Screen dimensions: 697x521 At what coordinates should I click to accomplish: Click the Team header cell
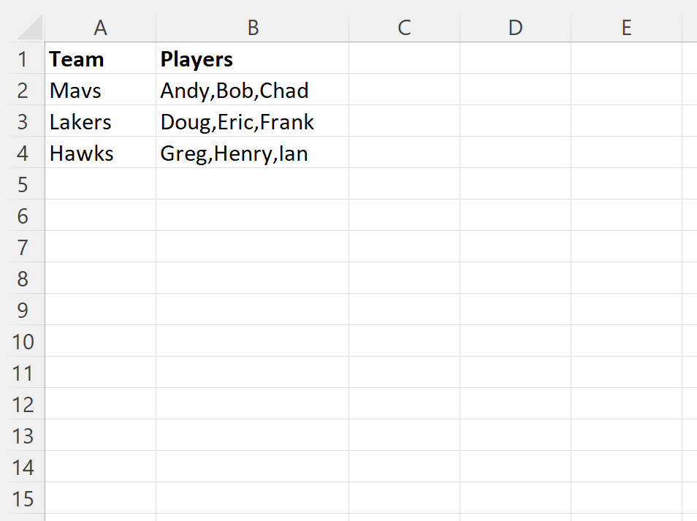101,58
